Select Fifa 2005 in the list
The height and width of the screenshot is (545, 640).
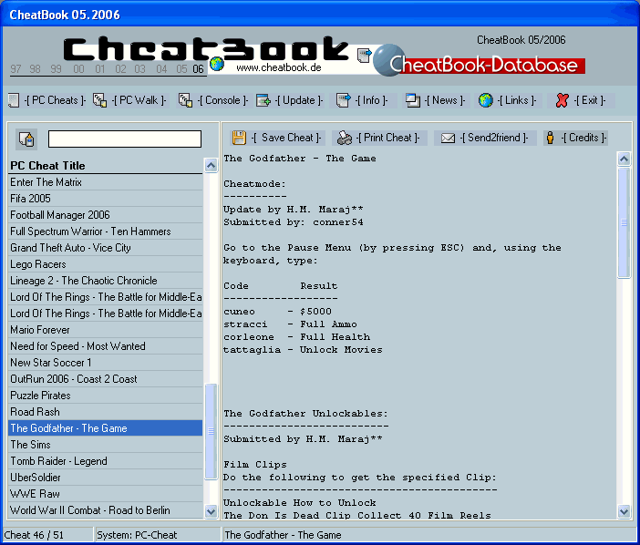[x=106, y=199]
